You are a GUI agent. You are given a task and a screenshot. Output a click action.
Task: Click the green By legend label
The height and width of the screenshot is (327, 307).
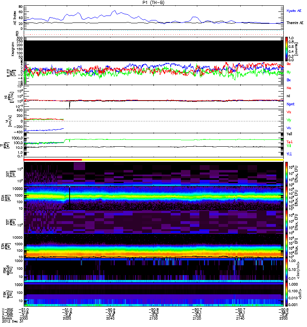click(x=289, y=72)
